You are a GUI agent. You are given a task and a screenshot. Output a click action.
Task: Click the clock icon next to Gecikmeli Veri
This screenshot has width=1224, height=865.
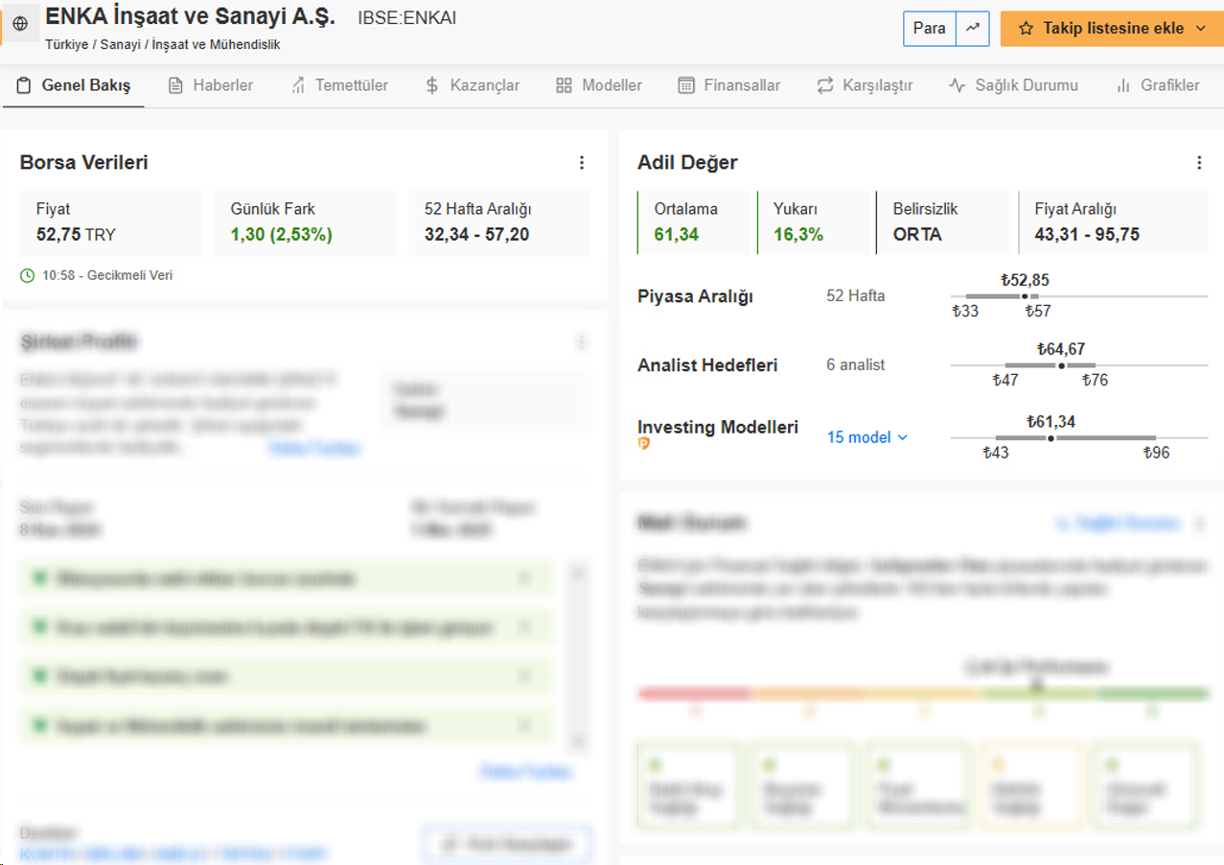[x=27, y=275]
